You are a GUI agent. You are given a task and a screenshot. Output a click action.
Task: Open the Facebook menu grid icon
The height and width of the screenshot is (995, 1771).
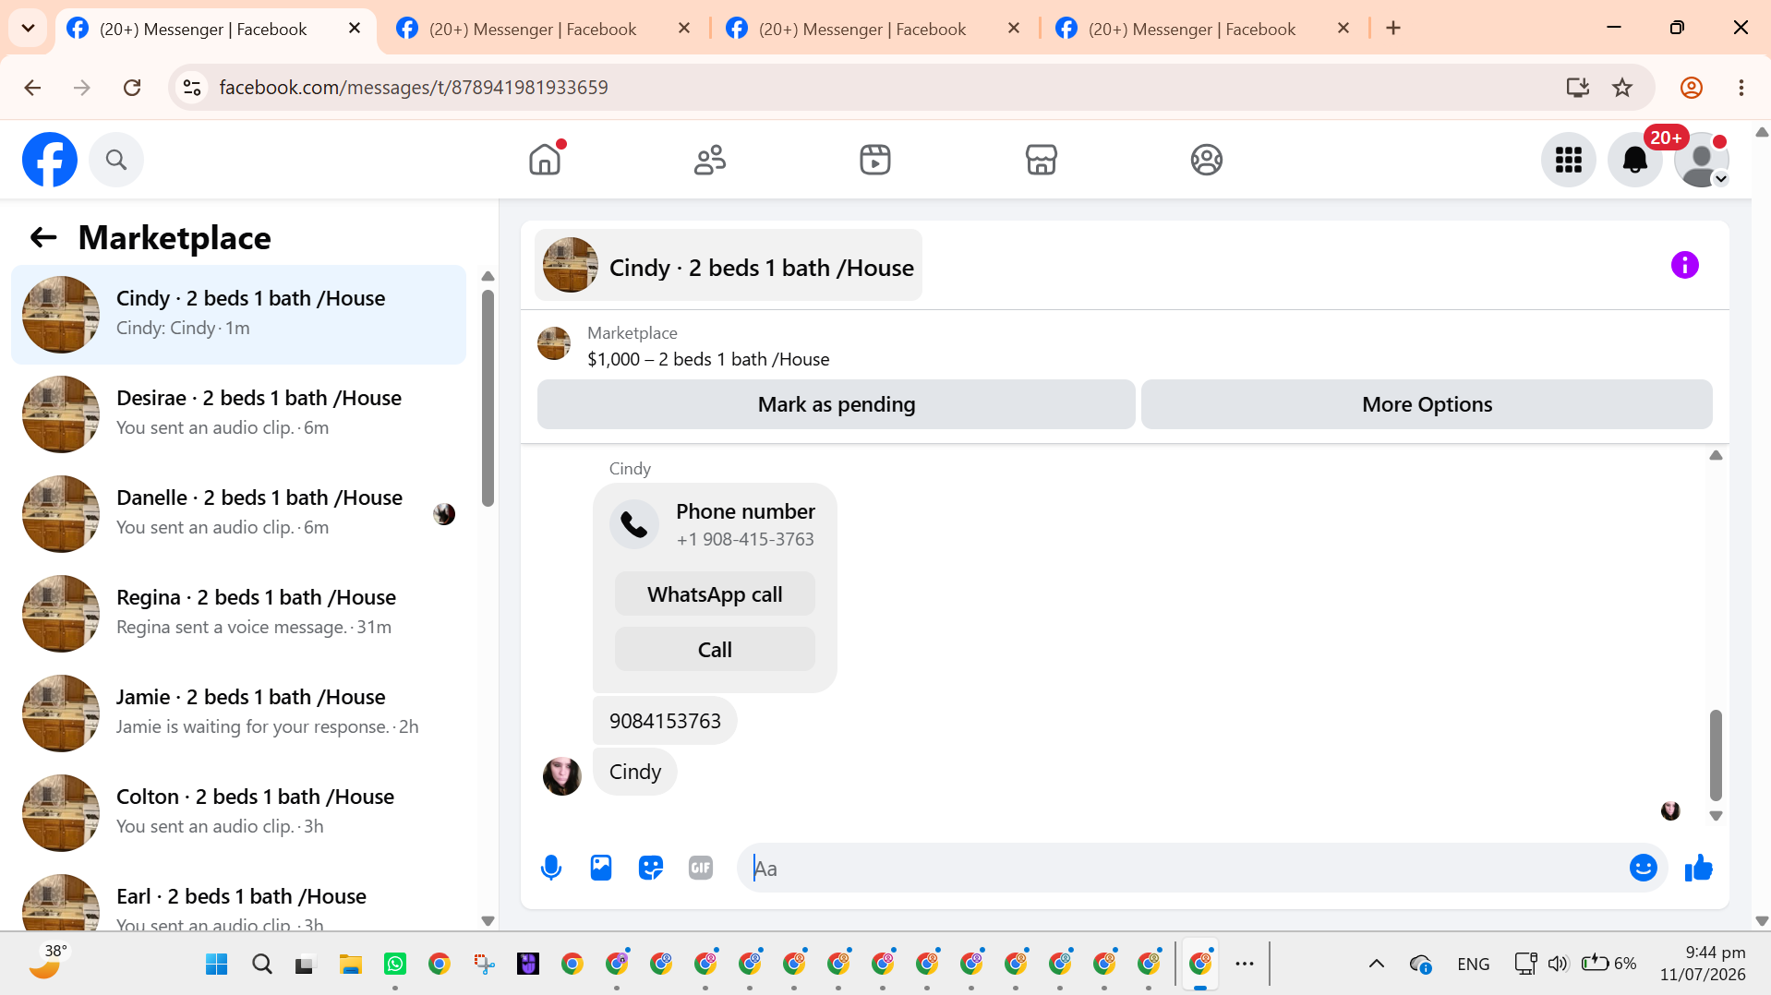[x=1569, y=160]
